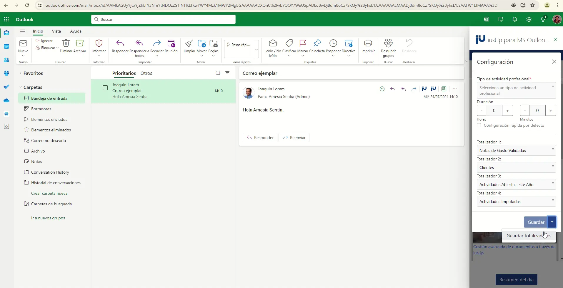This screenshot has width=563, height=288.
Task: Increase Horas with the plus button
Action: pos(507,111)
